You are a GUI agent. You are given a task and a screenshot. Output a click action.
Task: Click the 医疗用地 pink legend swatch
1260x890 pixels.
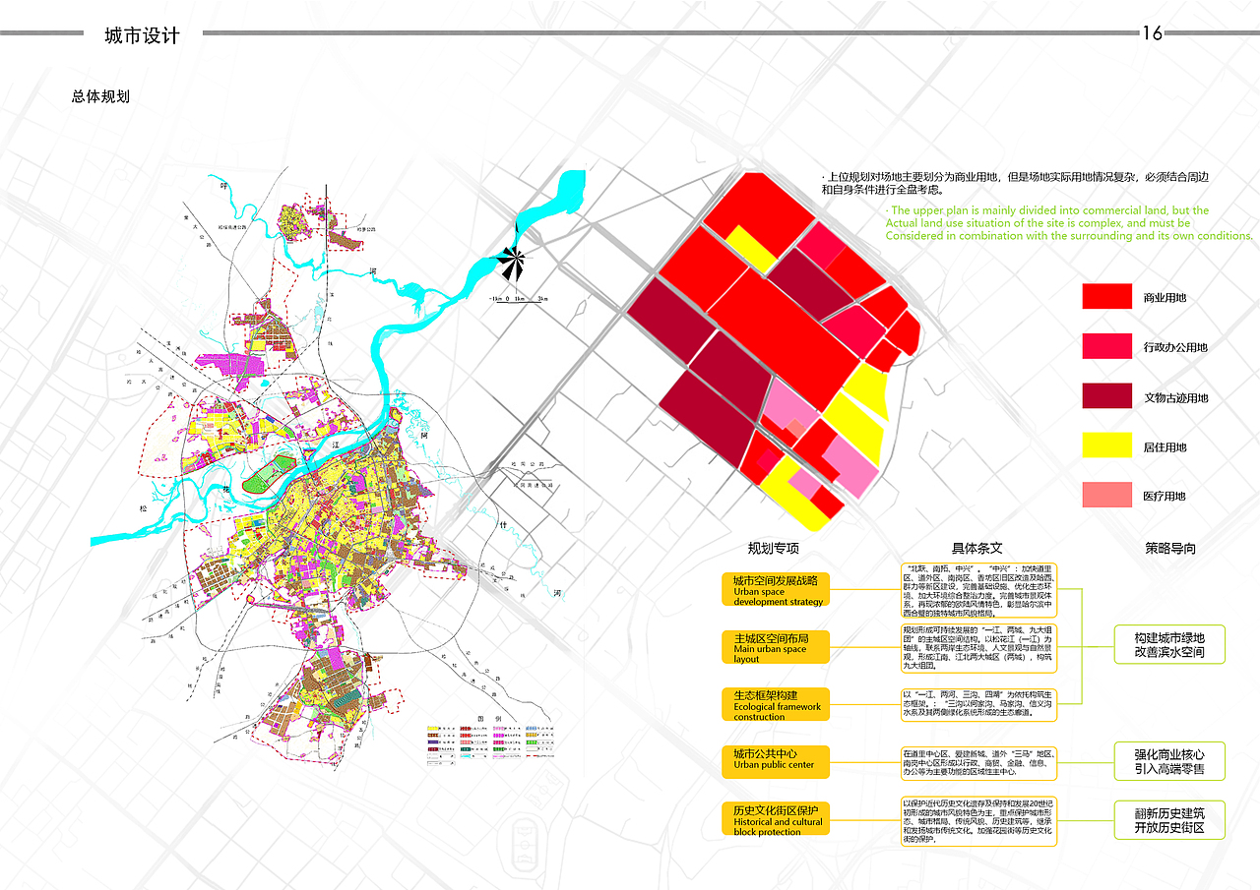click(x=1107, y=495)
